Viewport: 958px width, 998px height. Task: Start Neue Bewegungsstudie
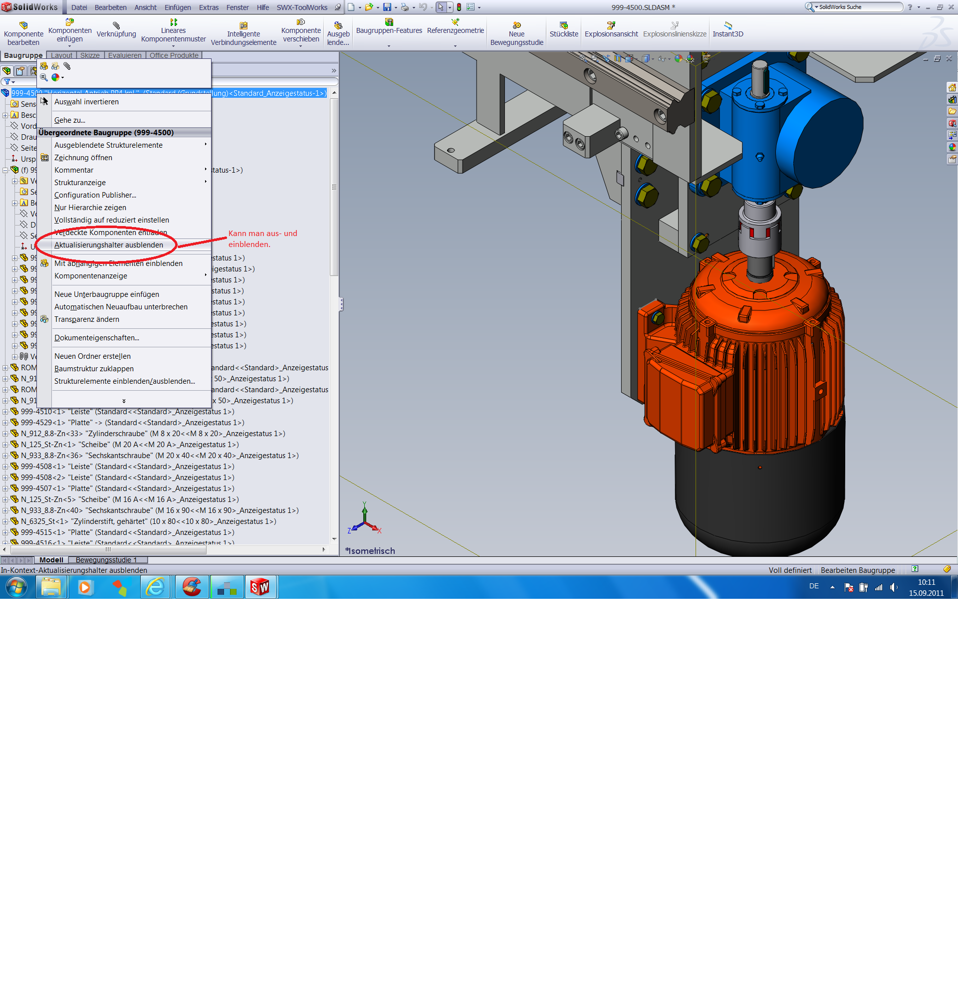[516, 25]
